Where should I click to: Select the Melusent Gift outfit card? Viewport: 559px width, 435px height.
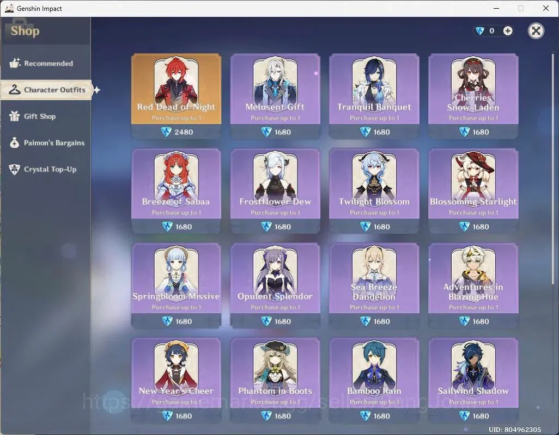275,96
